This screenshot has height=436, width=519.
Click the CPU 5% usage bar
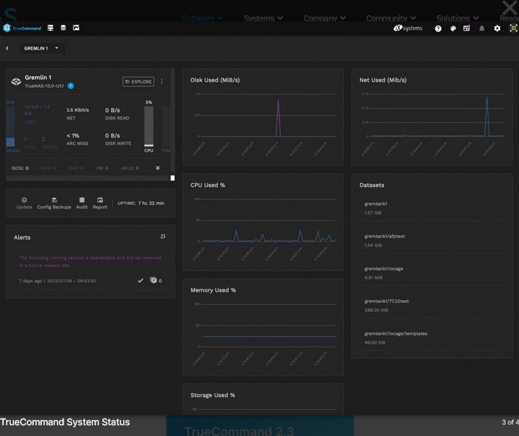click(x=148, y=126)
